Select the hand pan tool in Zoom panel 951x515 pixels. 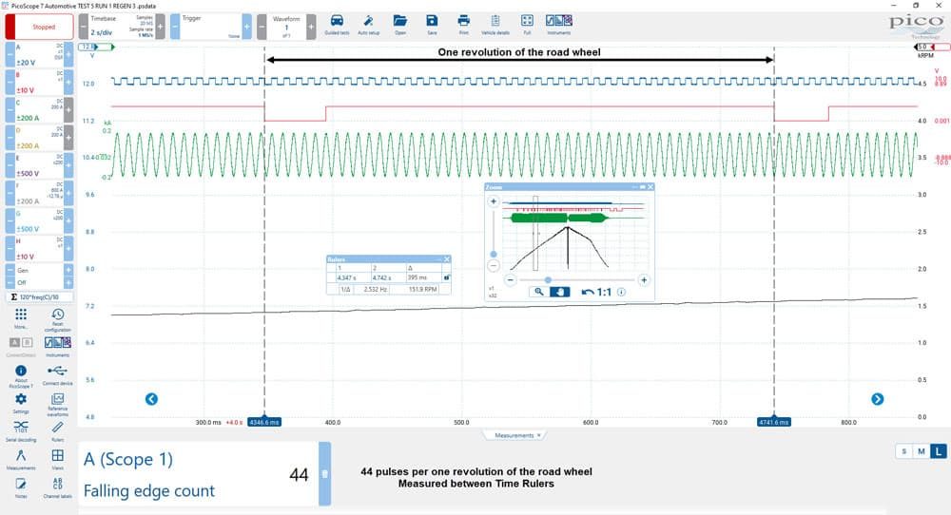559,292
